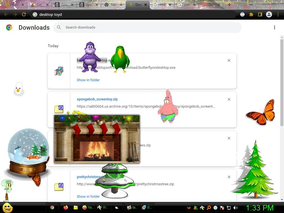Screen dimensions: 284x213
Task: Click the browser back arrow
Action: click(6, 14)
